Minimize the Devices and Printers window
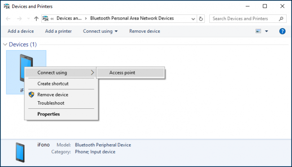The width and height of the screenshot is (292, 167). 248,6
